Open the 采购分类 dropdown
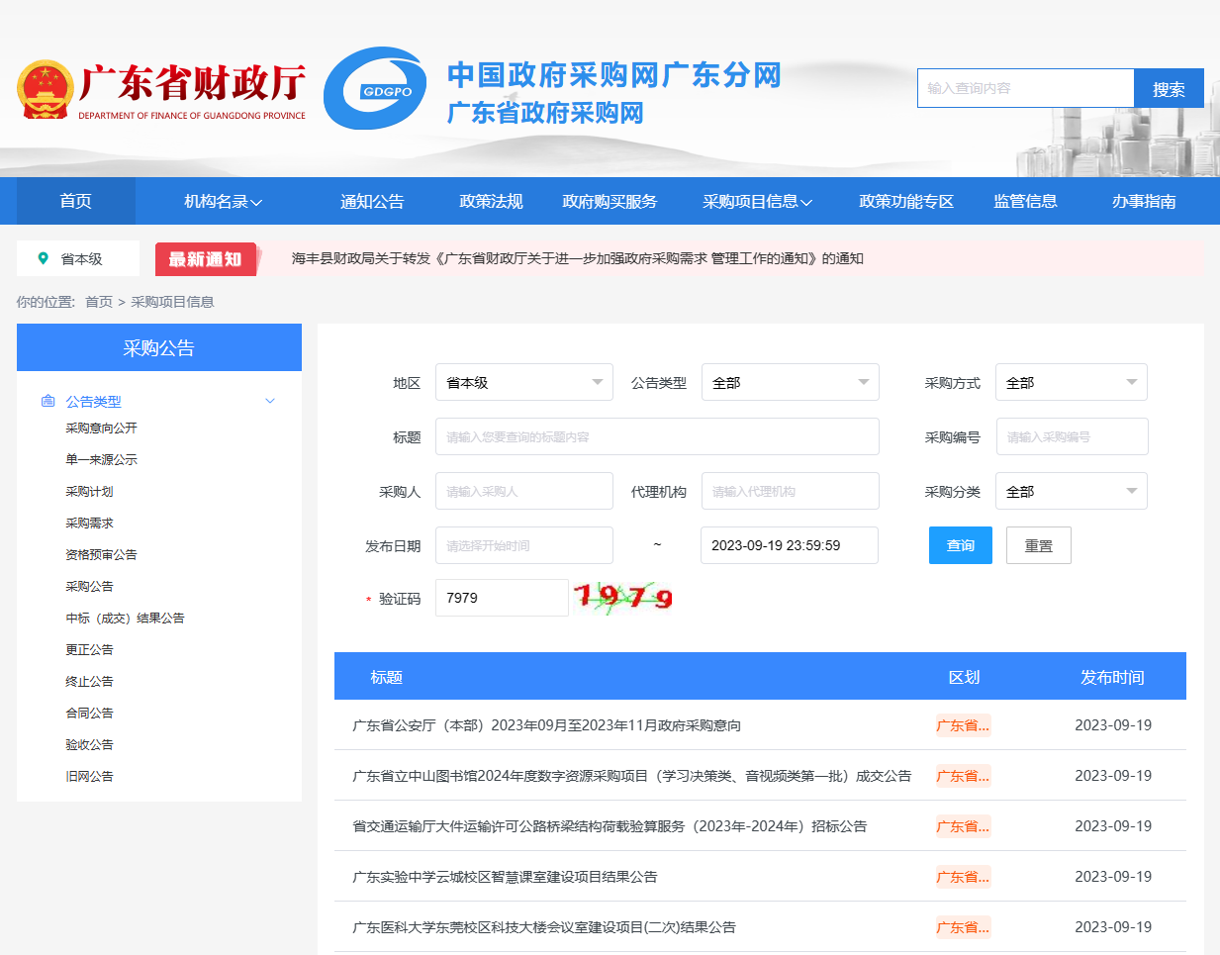This screenshot has height=955, width=1220. [x=1071, y=491]
